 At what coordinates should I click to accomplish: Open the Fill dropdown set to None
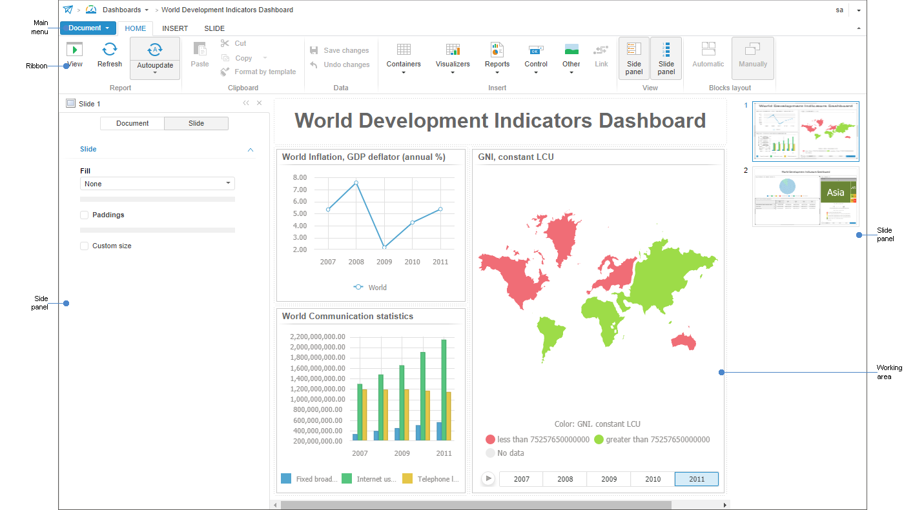157,183
